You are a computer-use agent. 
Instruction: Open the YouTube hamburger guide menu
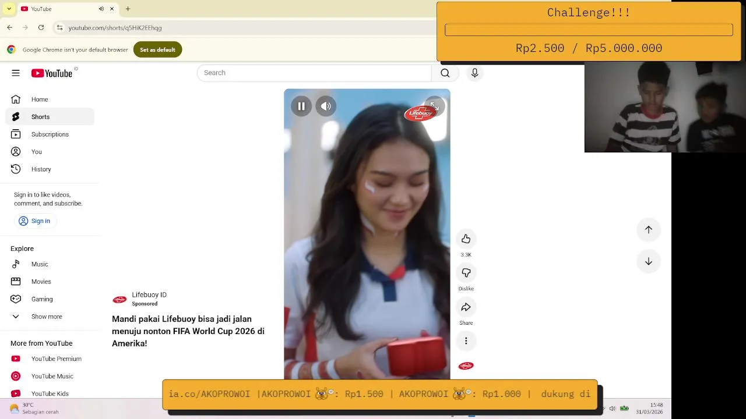tap(16, 73)
